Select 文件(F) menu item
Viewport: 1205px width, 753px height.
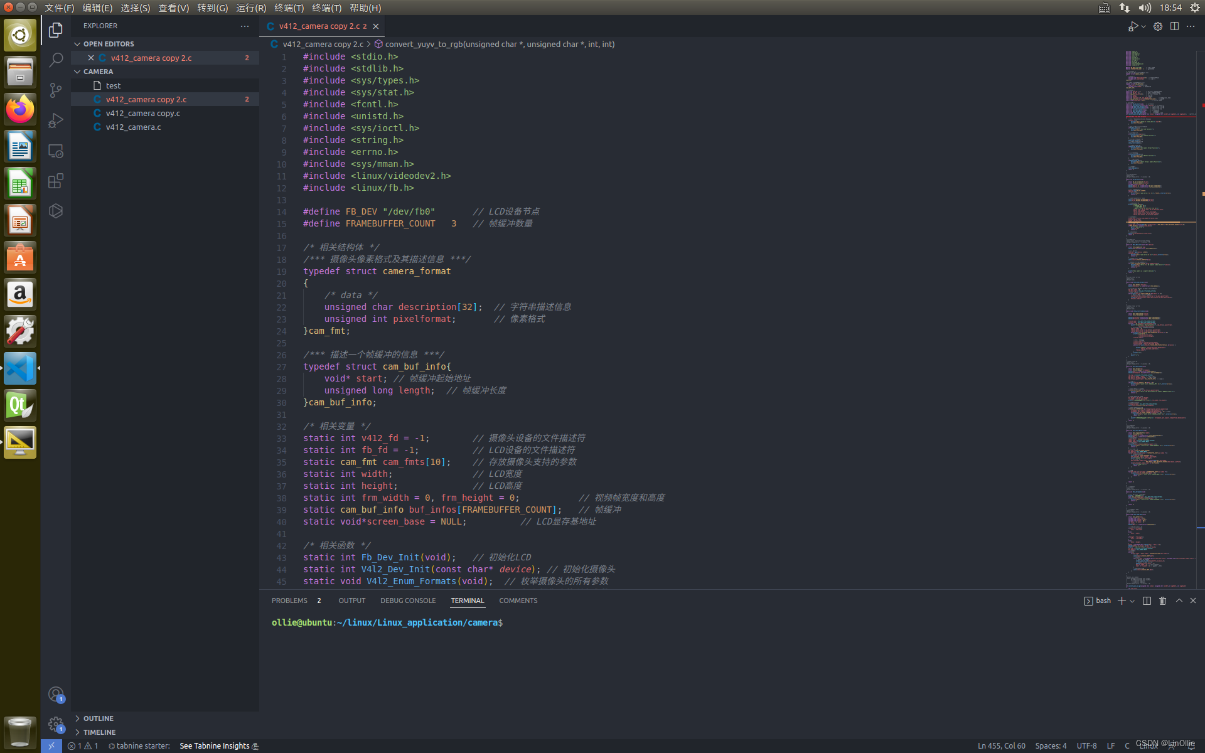click(60, 8)
